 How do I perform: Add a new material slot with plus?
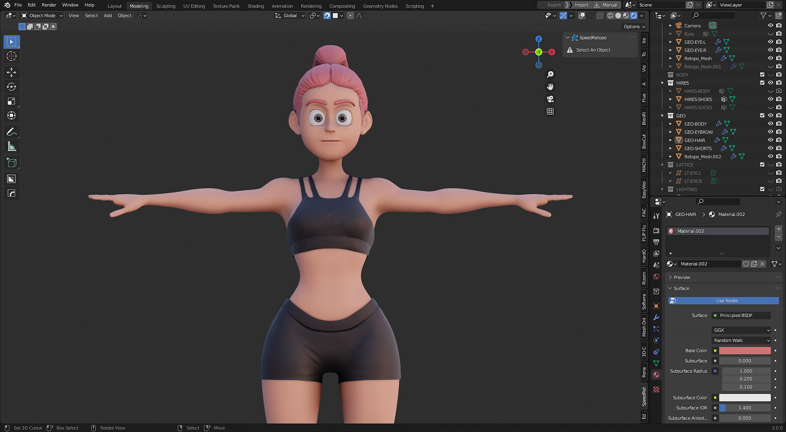(779, 229)
